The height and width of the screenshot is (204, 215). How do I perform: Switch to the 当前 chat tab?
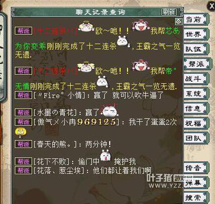tap(195, 20)
